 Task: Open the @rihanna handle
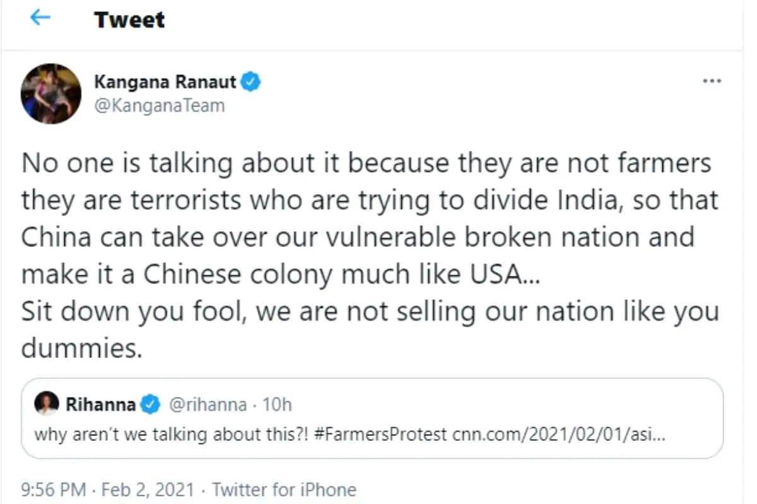pyautogui.click(x=208, y=404)
